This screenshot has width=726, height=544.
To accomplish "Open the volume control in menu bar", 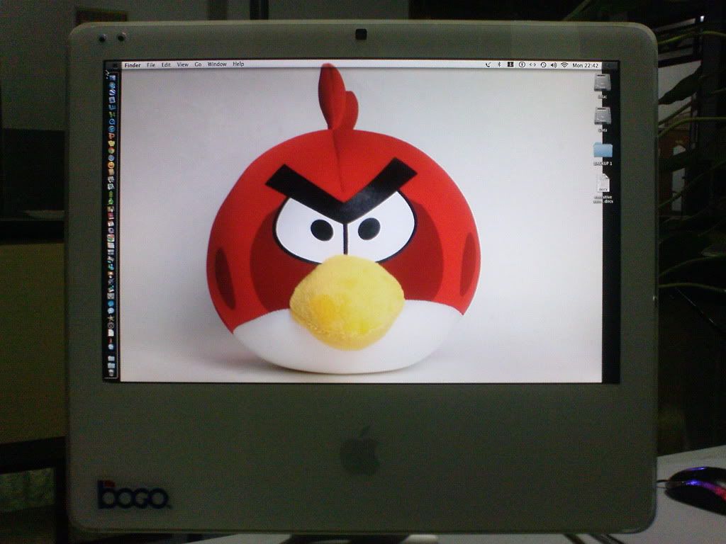I will coord(554,65).
